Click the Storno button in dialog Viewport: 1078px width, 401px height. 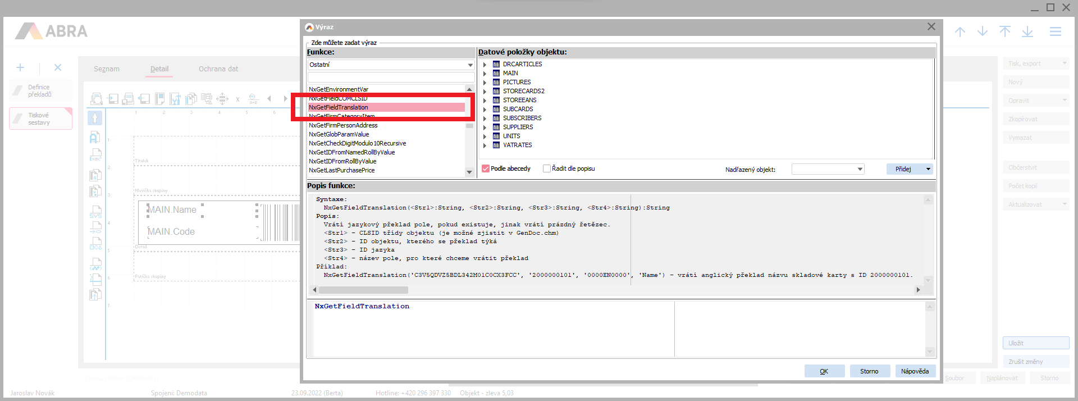pos(869,371)
